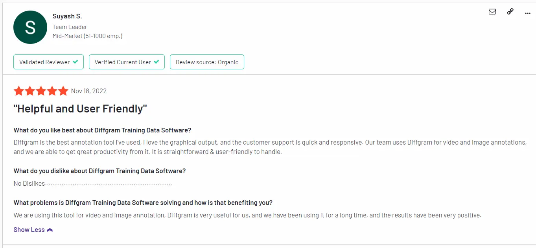Click the Review source: Organic badge
The width and height of the screenshot is (536, 248).
coord(207,62)
